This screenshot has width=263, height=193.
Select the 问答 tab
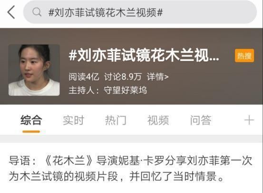201,120
